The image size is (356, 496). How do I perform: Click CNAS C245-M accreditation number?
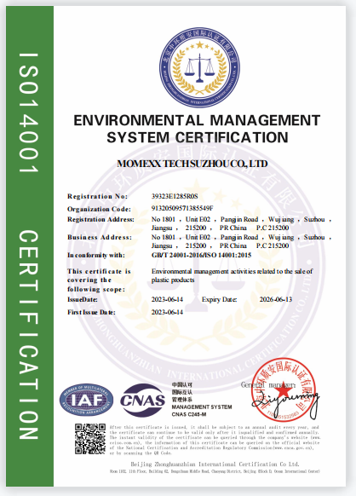[x=189, y=414]
